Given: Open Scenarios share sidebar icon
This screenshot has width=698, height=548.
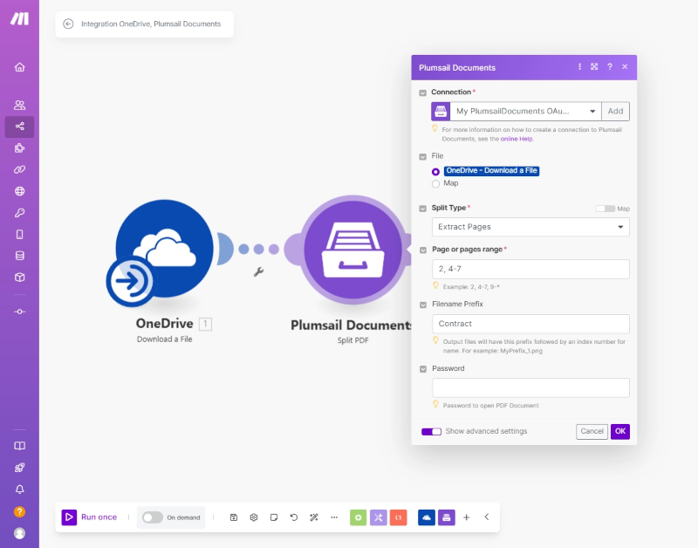Looking at the screenshot, I should point(19,127).
